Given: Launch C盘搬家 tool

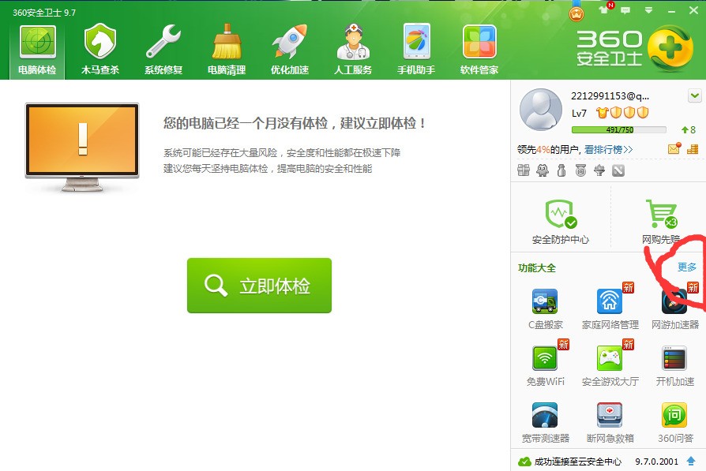Looking at the screenshot, I should pos(545,308).
